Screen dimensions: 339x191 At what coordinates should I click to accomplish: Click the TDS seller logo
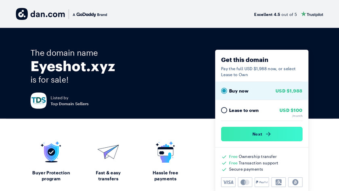pyautogui.click(x=38, y=101)
